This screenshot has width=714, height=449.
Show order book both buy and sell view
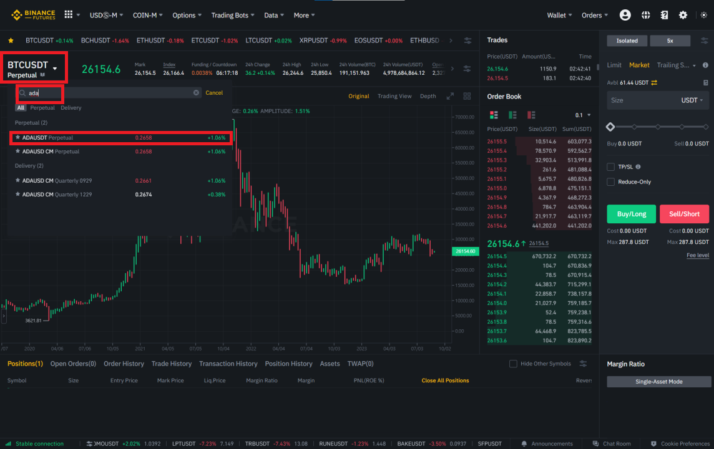coord(494,115)
